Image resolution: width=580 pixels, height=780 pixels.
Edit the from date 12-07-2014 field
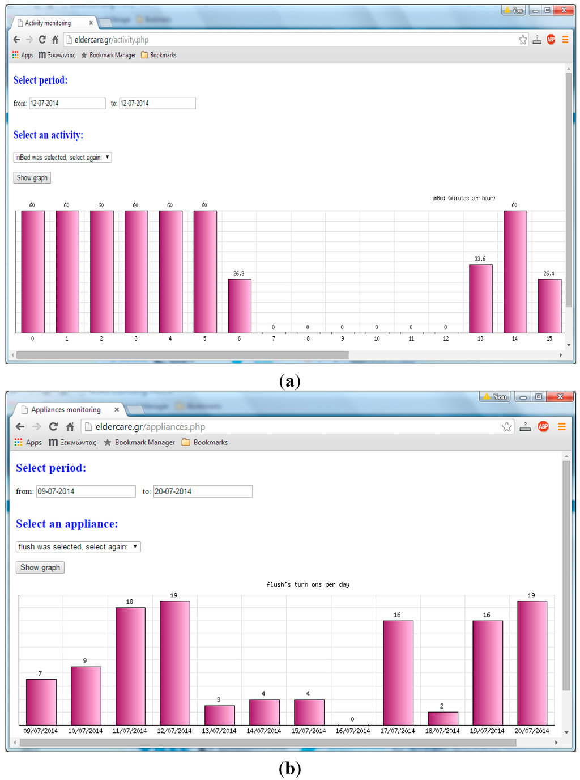coord(67,103)
